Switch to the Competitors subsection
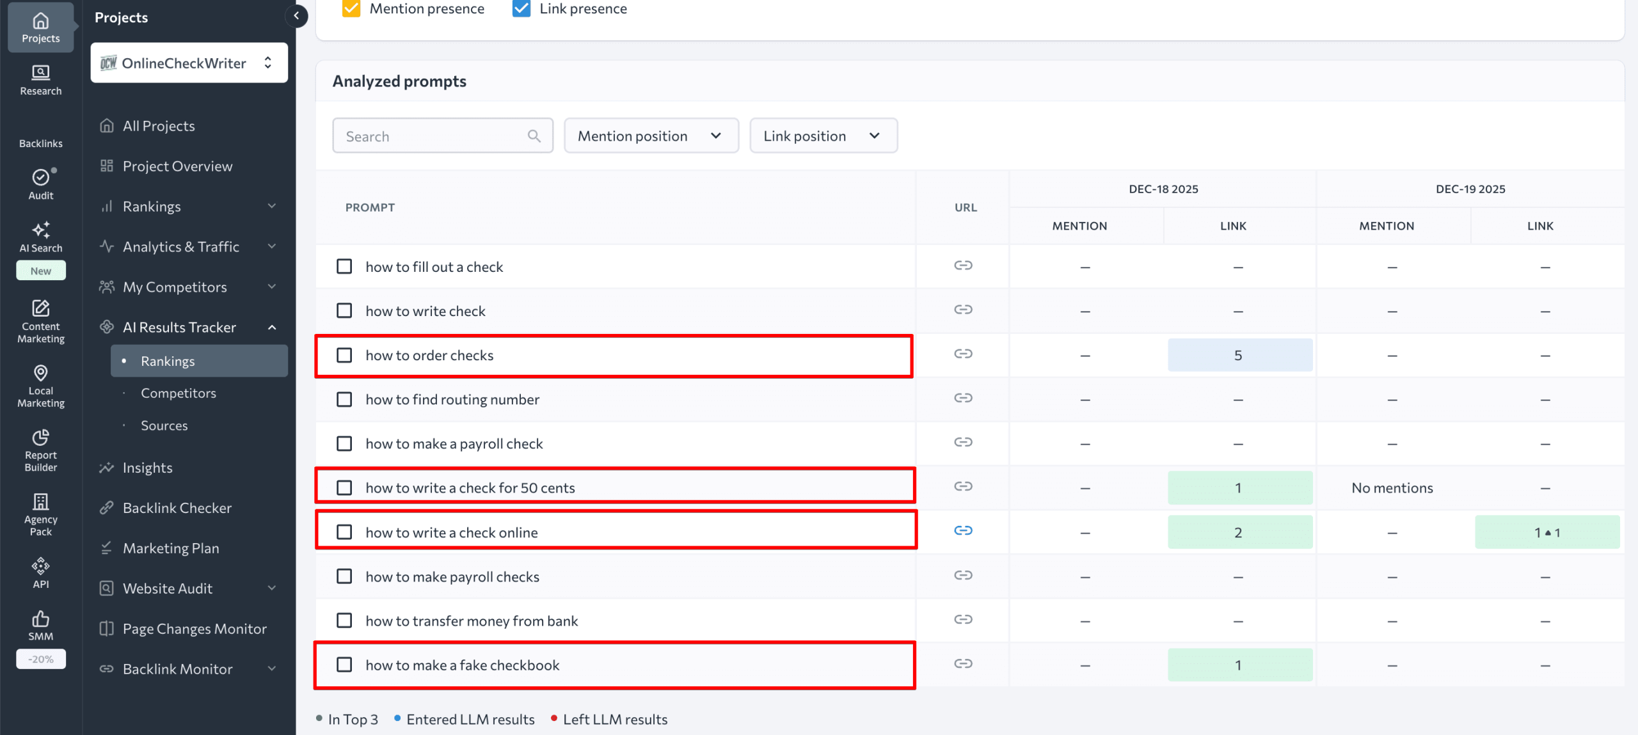Viewport: 1638px width, 735px height. tap(178, 393)
